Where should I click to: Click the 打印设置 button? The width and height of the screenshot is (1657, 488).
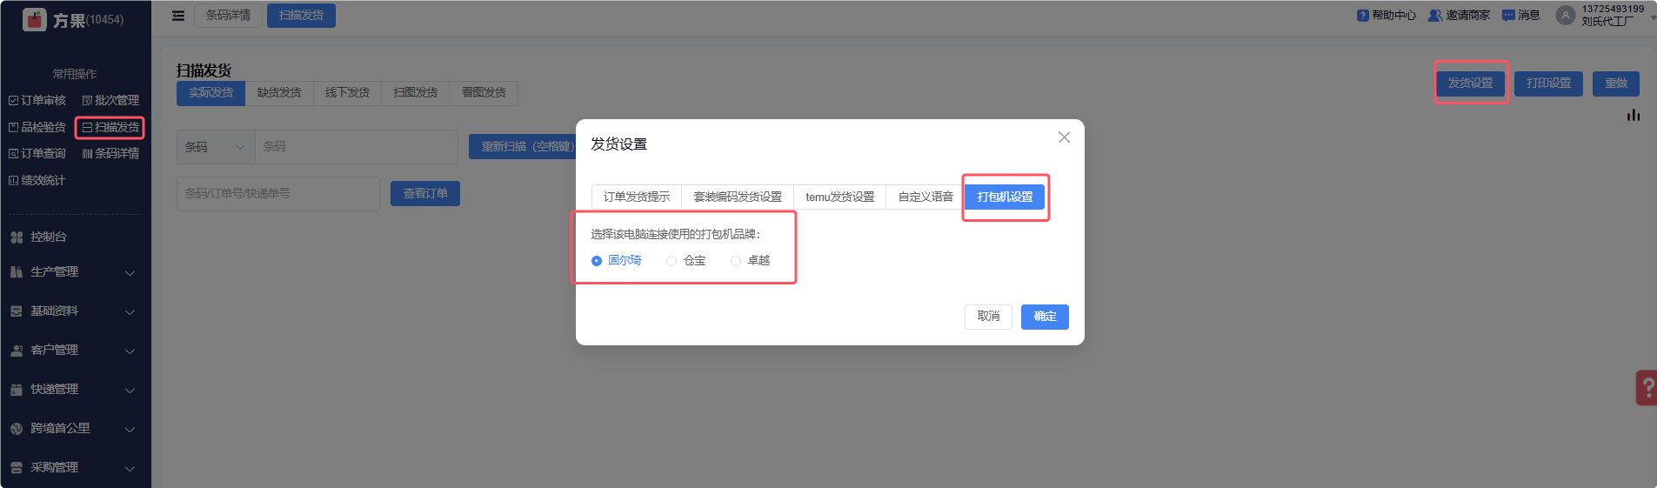coord(1548,84)
